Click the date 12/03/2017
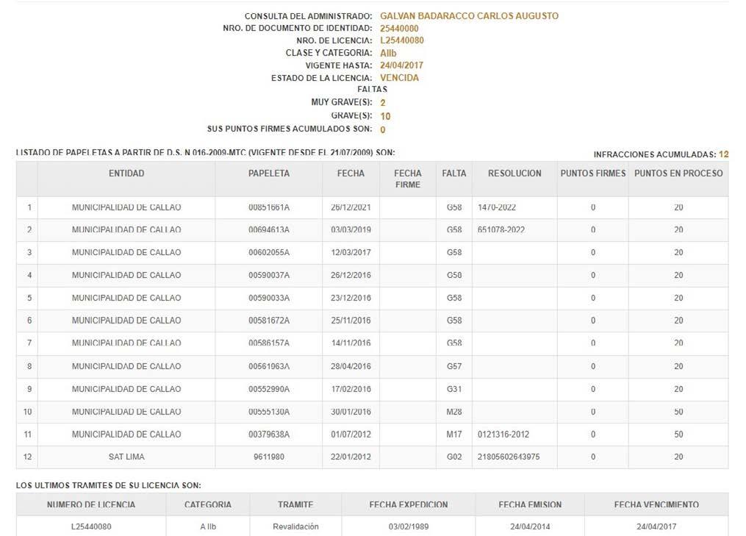Image resolution: width=746 pixels, height=536 pixels. 351,252
